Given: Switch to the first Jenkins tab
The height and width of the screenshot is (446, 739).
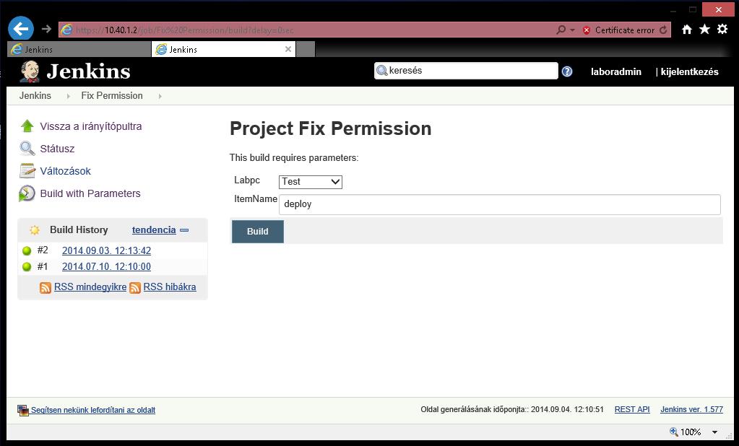Looking at the screenshot, I should tap(79, 49).
